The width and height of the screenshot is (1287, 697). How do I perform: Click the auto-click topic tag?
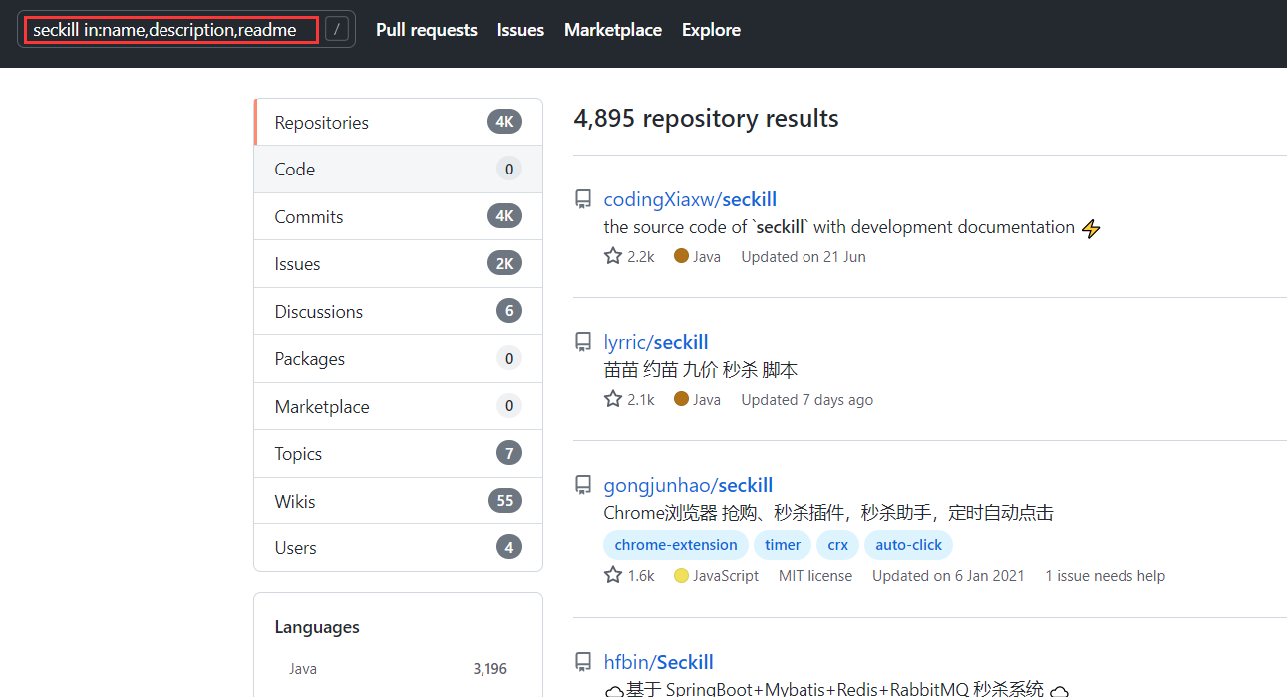(x=908, y=545)
